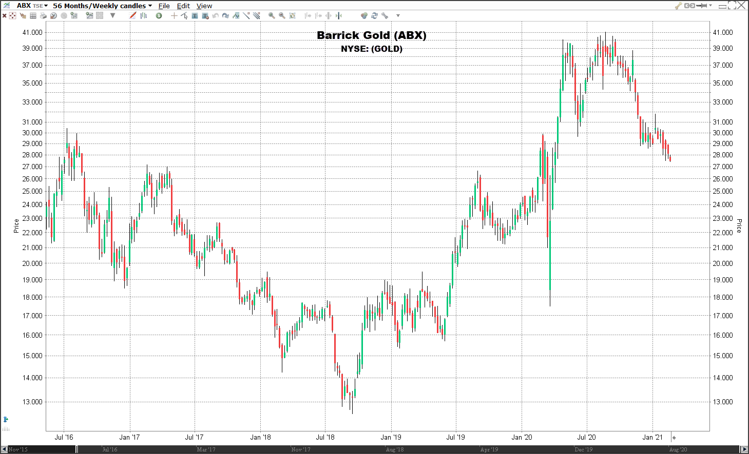The image size is (749, 454).
Task: Click the colored globe icon
Action: click(364, 16)
